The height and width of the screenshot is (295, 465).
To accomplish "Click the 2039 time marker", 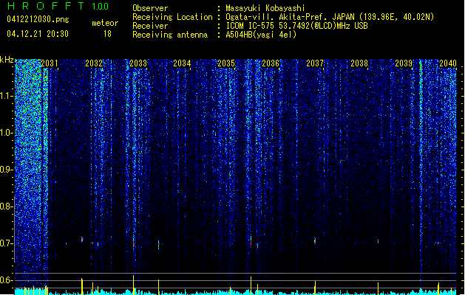I will [x=404, y=63].
